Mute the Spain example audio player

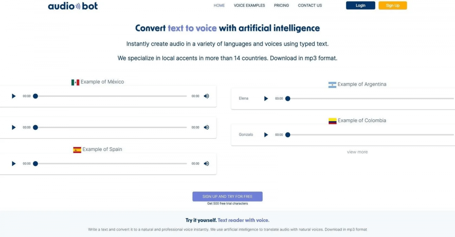click(206, 164)
